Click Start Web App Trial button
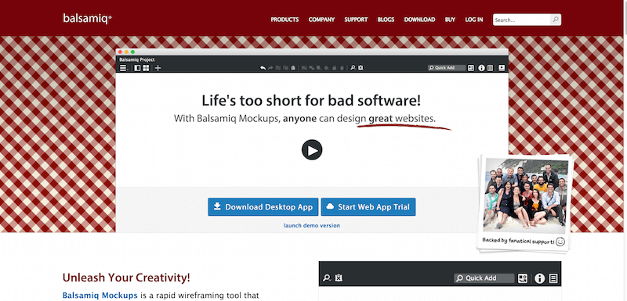The height and width of the screenshot is (301, 627). point(368,207)
